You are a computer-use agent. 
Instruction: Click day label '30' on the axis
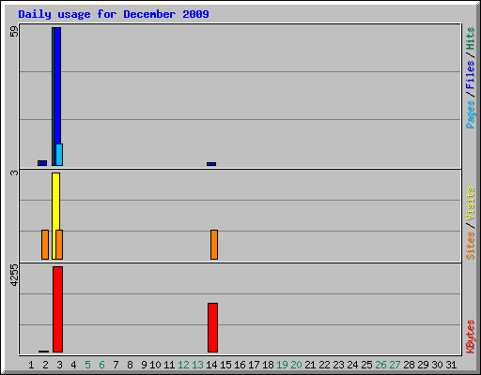(437, 365)
